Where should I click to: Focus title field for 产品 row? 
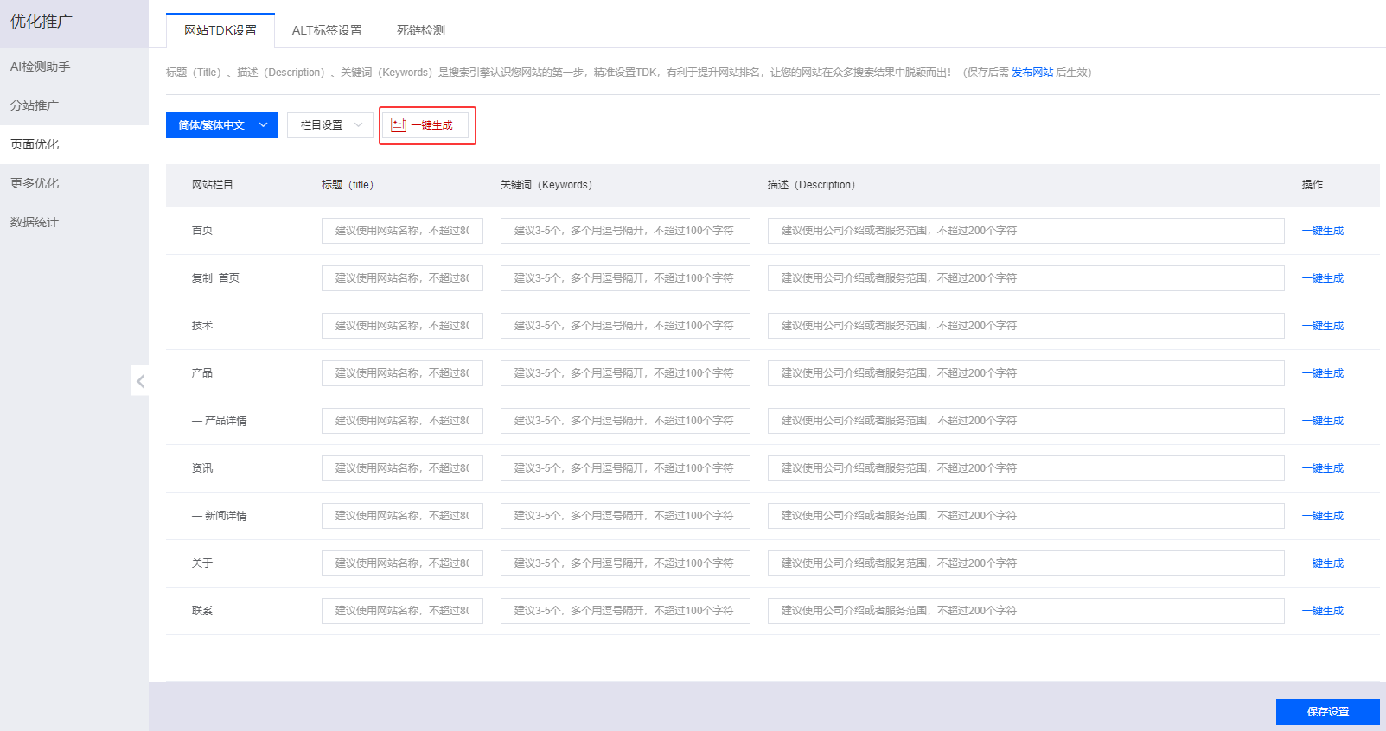402,373
